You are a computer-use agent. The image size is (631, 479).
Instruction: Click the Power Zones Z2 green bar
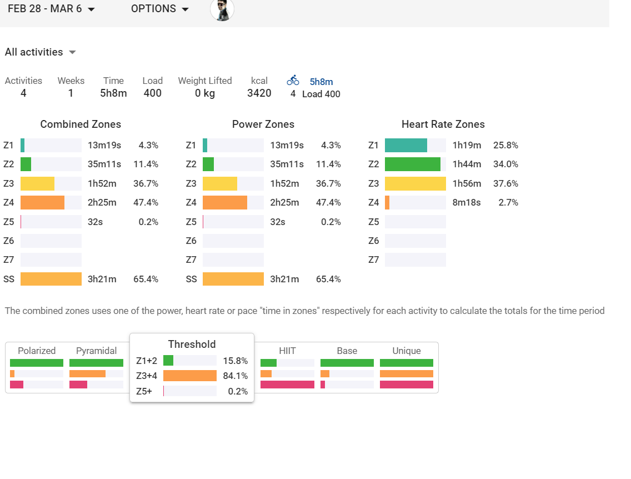(208, 164)
